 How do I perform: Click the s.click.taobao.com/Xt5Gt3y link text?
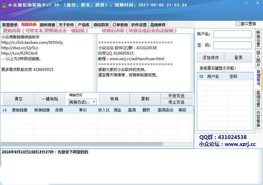tap(32, 42)
